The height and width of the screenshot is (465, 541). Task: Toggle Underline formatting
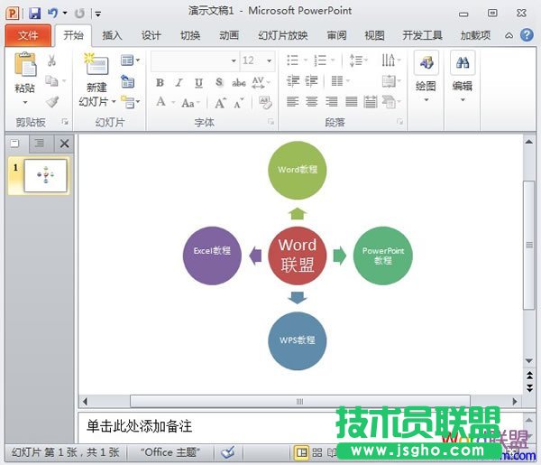pyautogui.click(x=198, y=82)
